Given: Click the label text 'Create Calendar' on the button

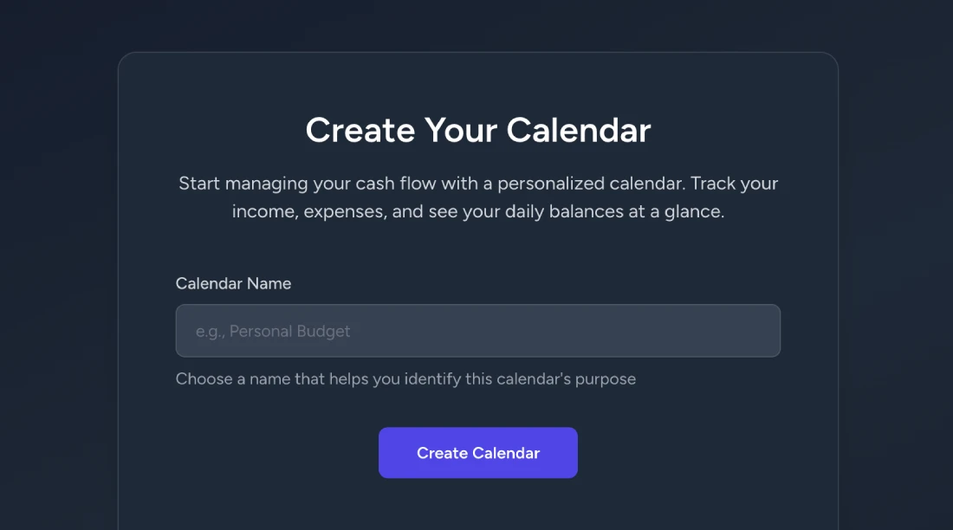Looking at the screenshot, I should tap(477, 452).
